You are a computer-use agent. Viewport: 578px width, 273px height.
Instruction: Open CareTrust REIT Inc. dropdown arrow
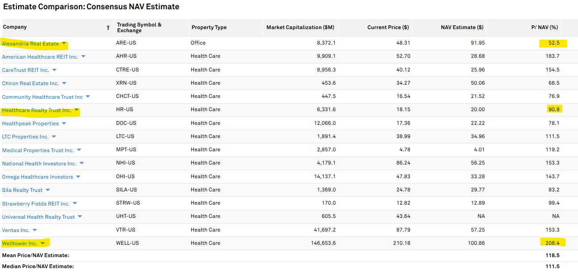54,70
